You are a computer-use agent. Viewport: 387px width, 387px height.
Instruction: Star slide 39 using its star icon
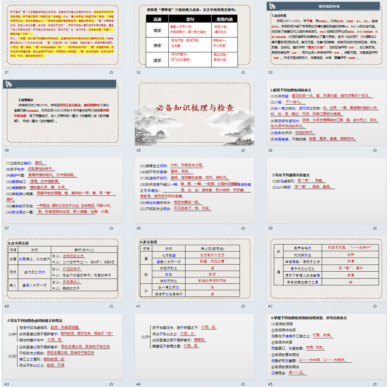point(375,228)
